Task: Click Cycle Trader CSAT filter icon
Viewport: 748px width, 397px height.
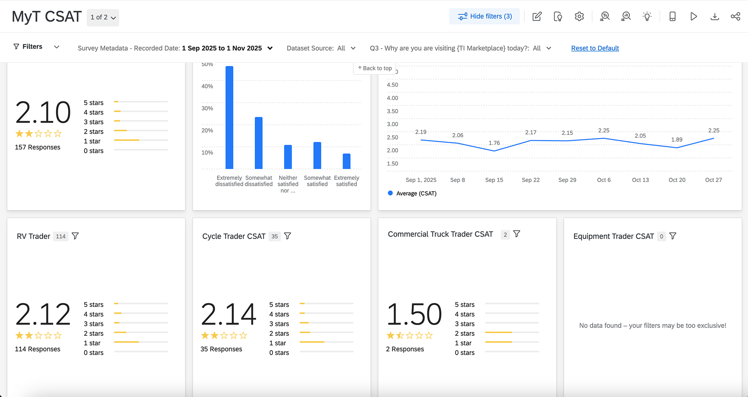Action: pos(288,236)
